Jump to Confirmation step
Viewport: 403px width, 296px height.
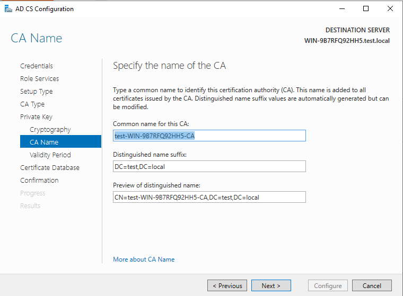[39, 181]
